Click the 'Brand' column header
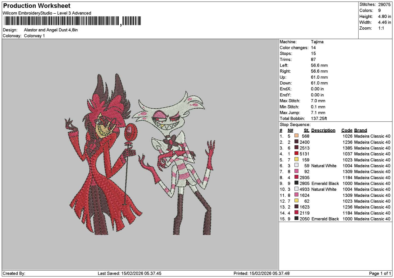394x278 pixels. point(360,130)
